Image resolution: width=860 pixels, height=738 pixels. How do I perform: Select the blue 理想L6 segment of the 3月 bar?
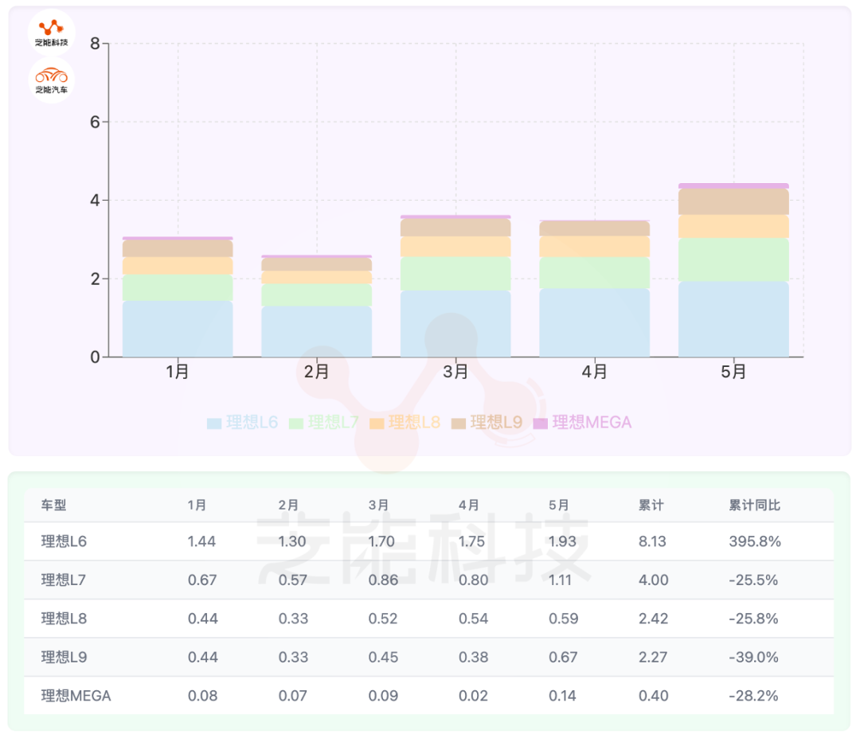coord(455,323)
